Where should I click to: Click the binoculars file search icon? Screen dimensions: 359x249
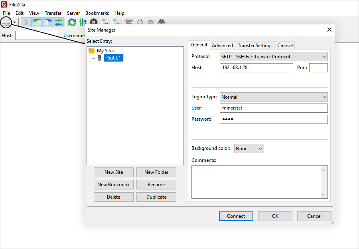pyautogui.click(x=162, y=22)
